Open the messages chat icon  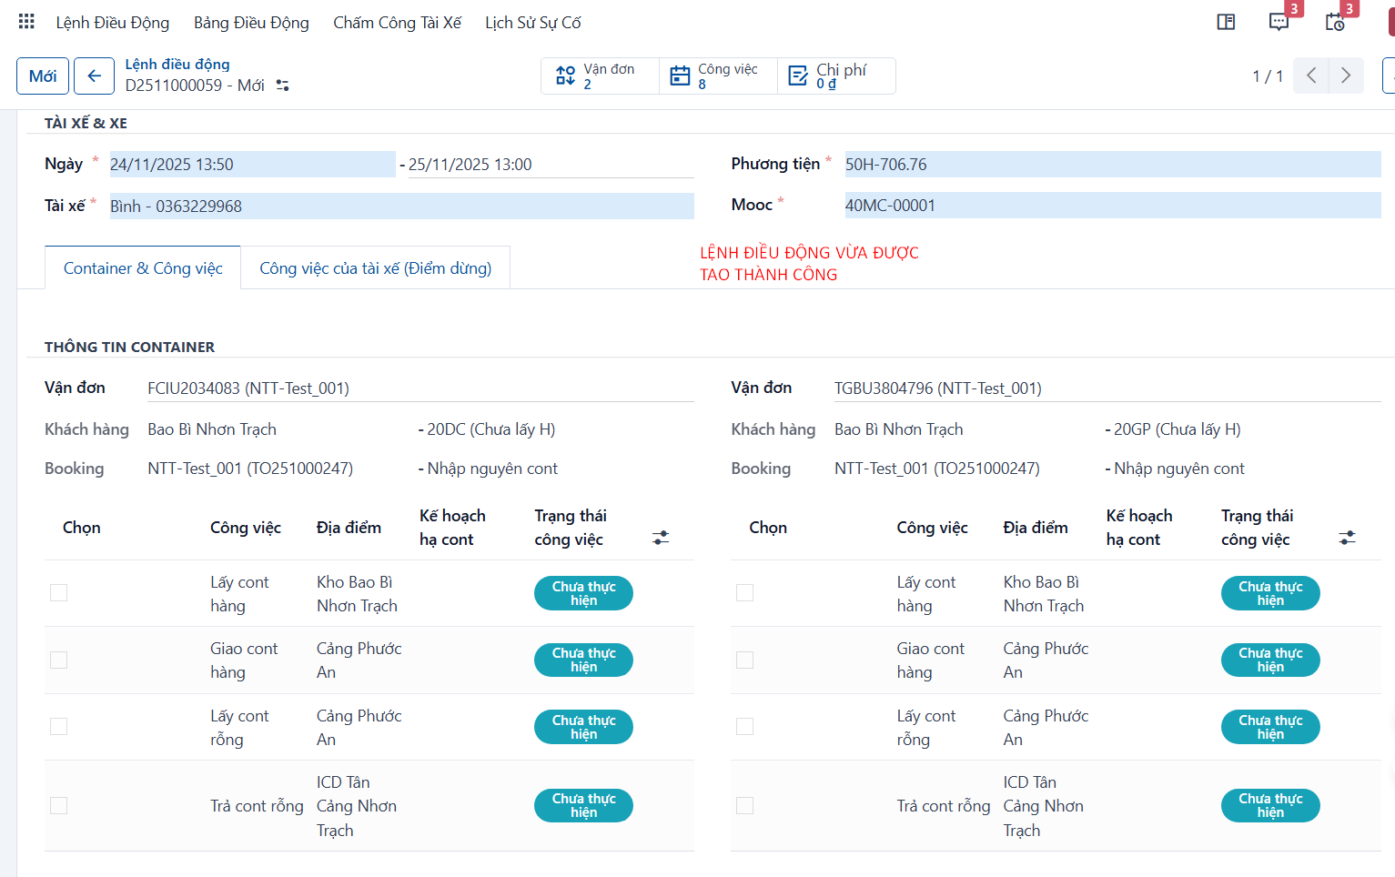[x=1279, y=22]
